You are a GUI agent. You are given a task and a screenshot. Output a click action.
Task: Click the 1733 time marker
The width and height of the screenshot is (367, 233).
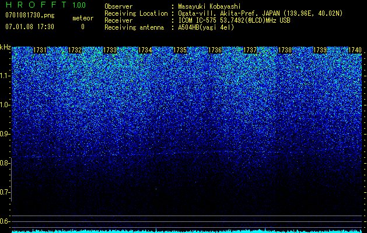tap(110, 50)
